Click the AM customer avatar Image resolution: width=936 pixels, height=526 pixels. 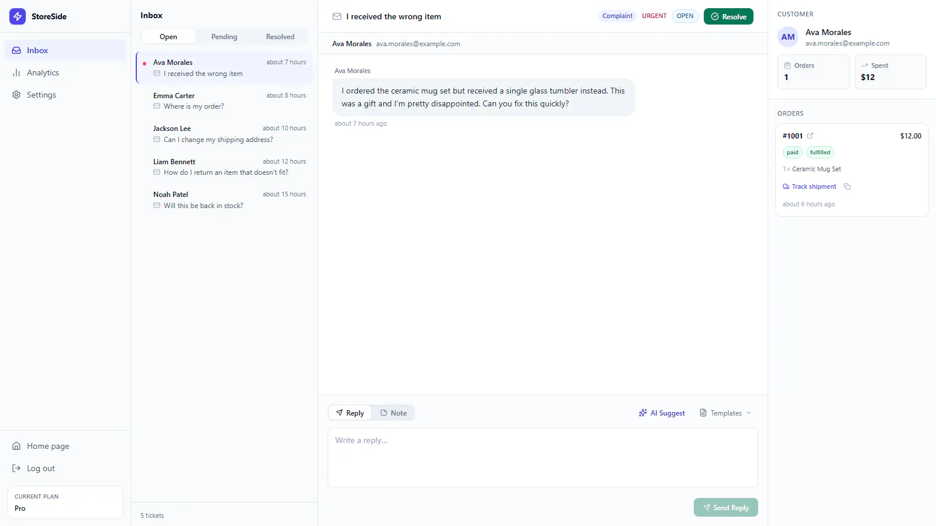(788, 37)
